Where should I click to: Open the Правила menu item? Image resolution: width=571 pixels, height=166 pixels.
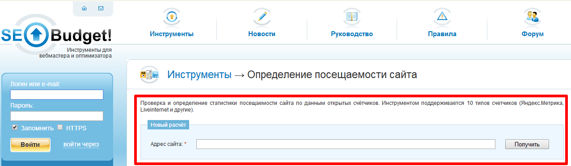442,34
